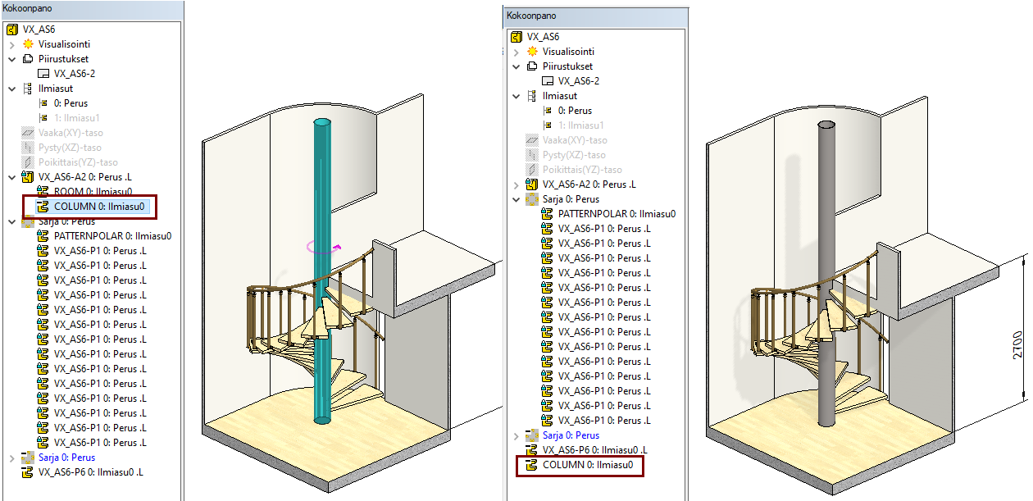This screenshot has height=501, width=1033.
Task: Expand the blue Sarja 0: Perus node in right tree
Action: click(x=516, y=435)
